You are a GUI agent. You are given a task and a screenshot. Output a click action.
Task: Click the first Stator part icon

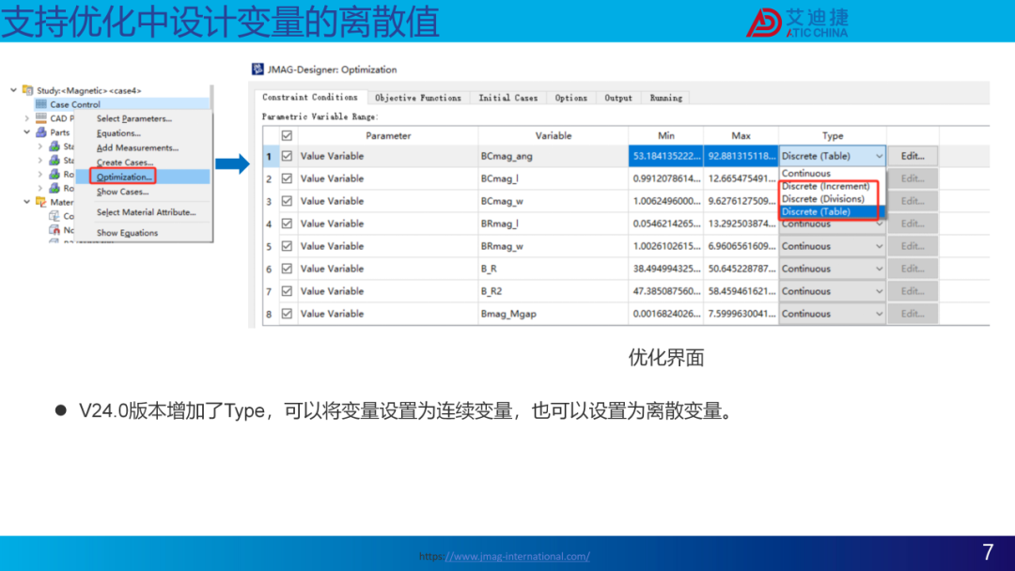[x=55, y=147]
